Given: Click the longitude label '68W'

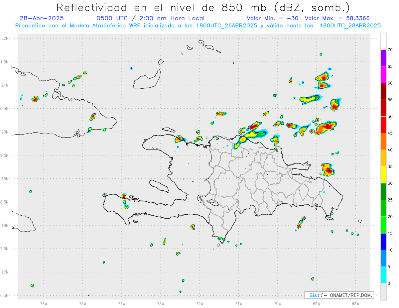Looking at the screenshot, I should pos(355,303).
